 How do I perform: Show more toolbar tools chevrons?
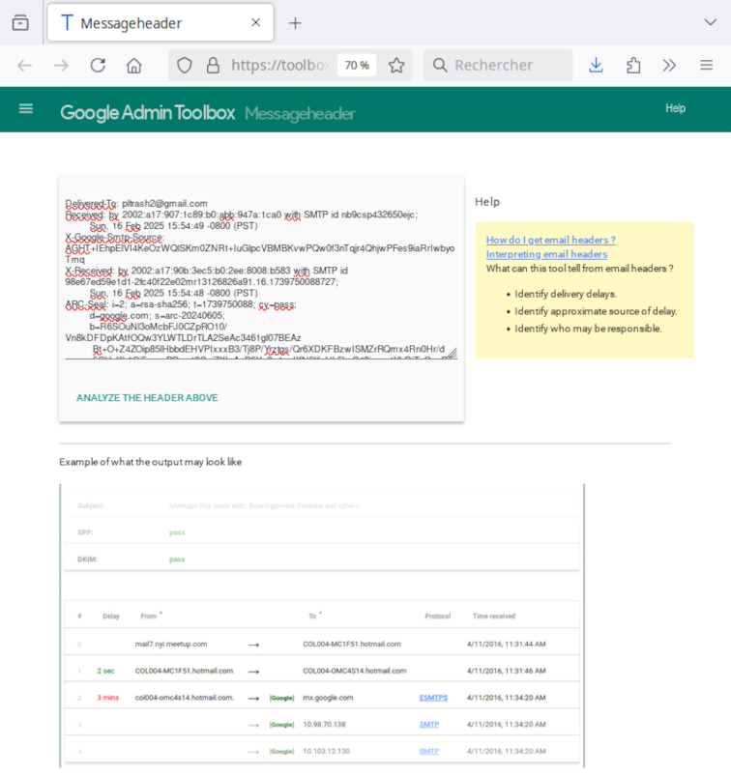coord(669,66)
